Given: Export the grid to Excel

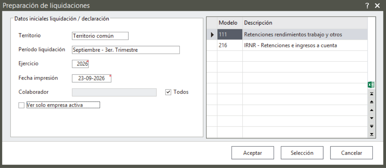Looking at the screenshot, I should point(371,85).
